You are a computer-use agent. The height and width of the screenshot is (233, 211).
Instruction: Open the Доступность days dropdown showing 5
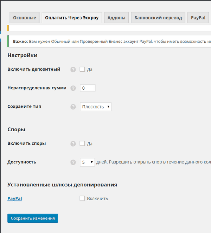click(87, 162)
